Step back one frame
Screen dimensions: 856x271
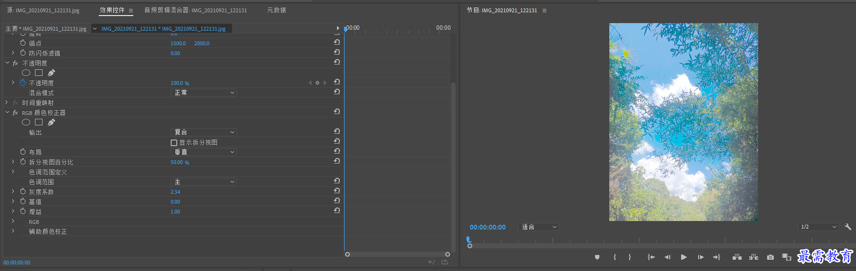click(667, 257)
